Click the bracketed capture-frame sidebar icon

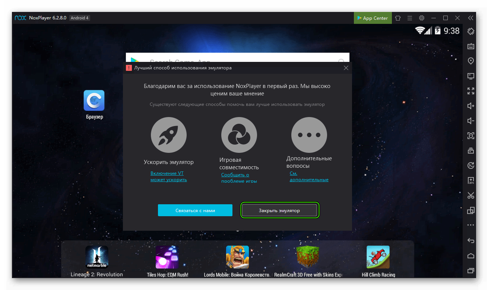pyautogui.click(x=470, y=136)
